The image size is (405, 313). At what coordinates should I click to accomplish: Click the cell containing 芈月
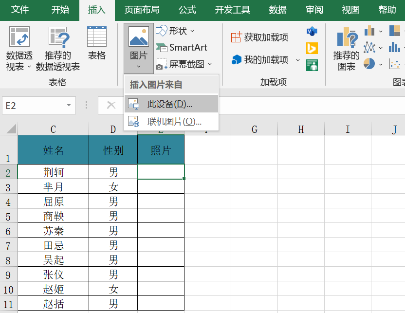53,186
